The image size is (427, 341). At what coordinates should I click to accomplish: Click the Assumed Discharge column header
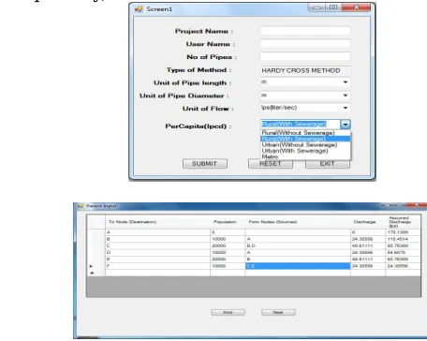coord(404,222)
